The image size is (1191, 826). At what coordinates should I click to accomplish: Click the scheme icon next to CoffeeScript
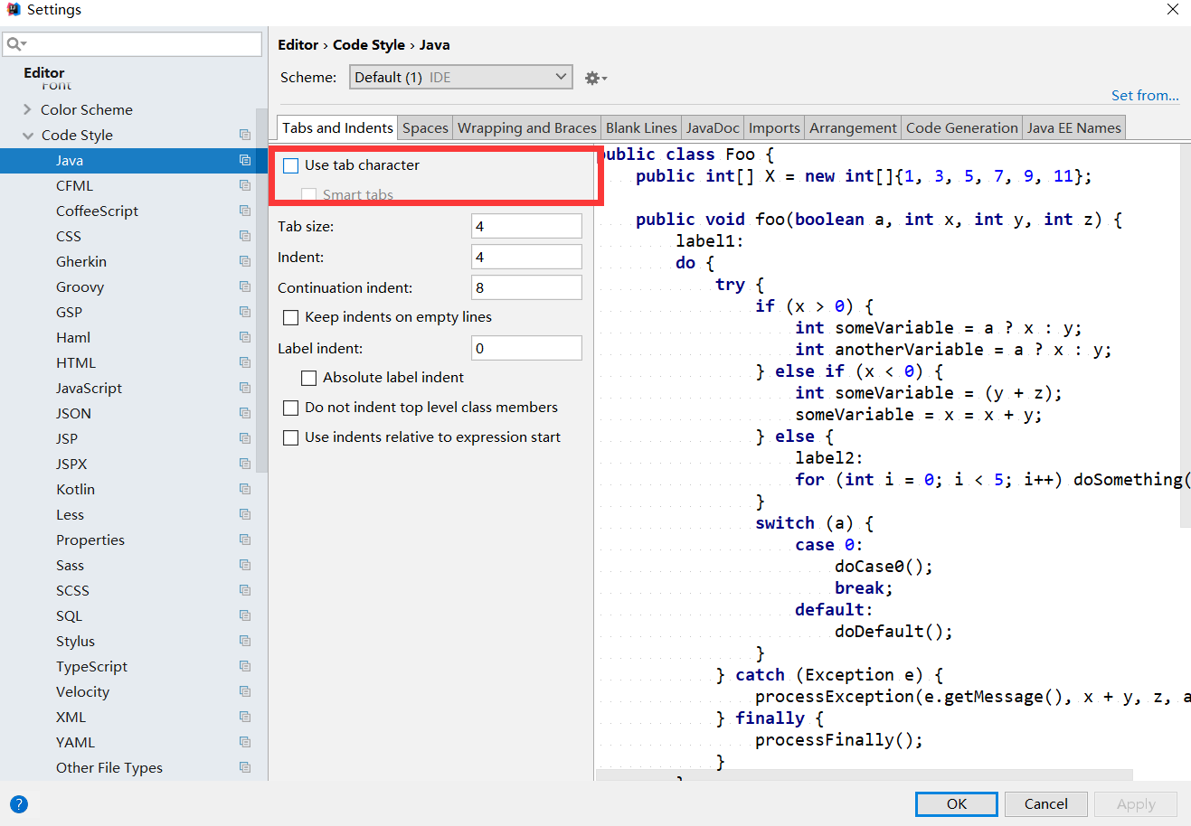[x=245, y=211]
